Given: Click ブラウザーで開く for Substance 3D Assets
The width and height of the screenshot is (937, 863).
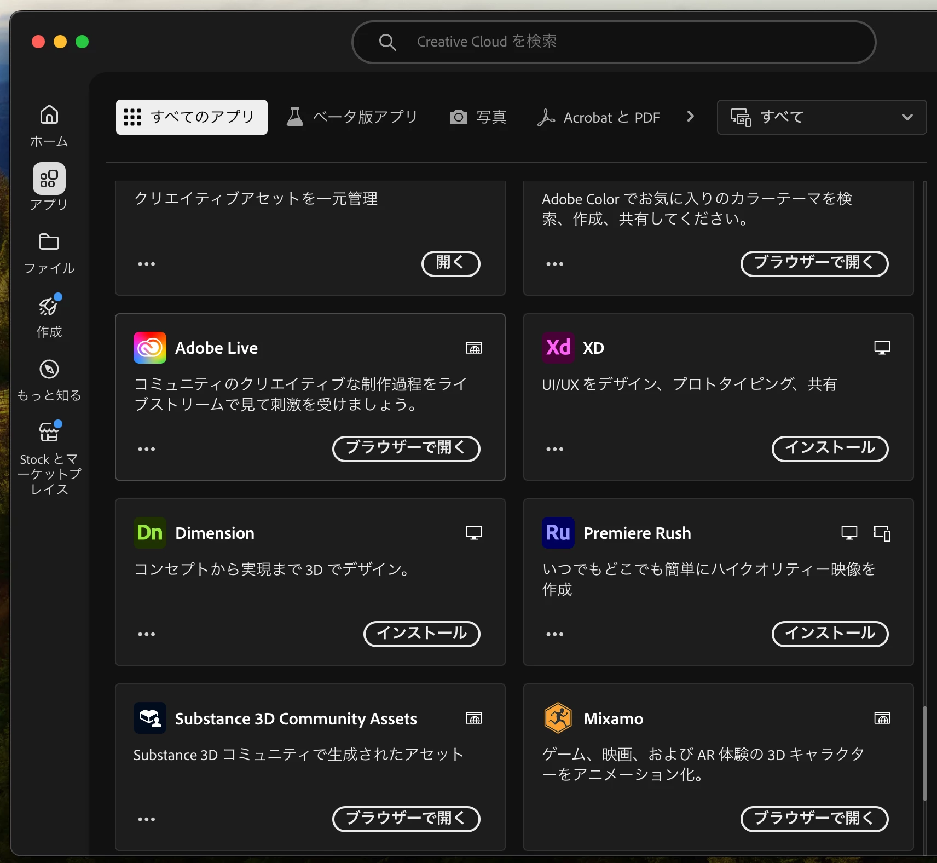Looking at the screenshot, I should 406,819.
